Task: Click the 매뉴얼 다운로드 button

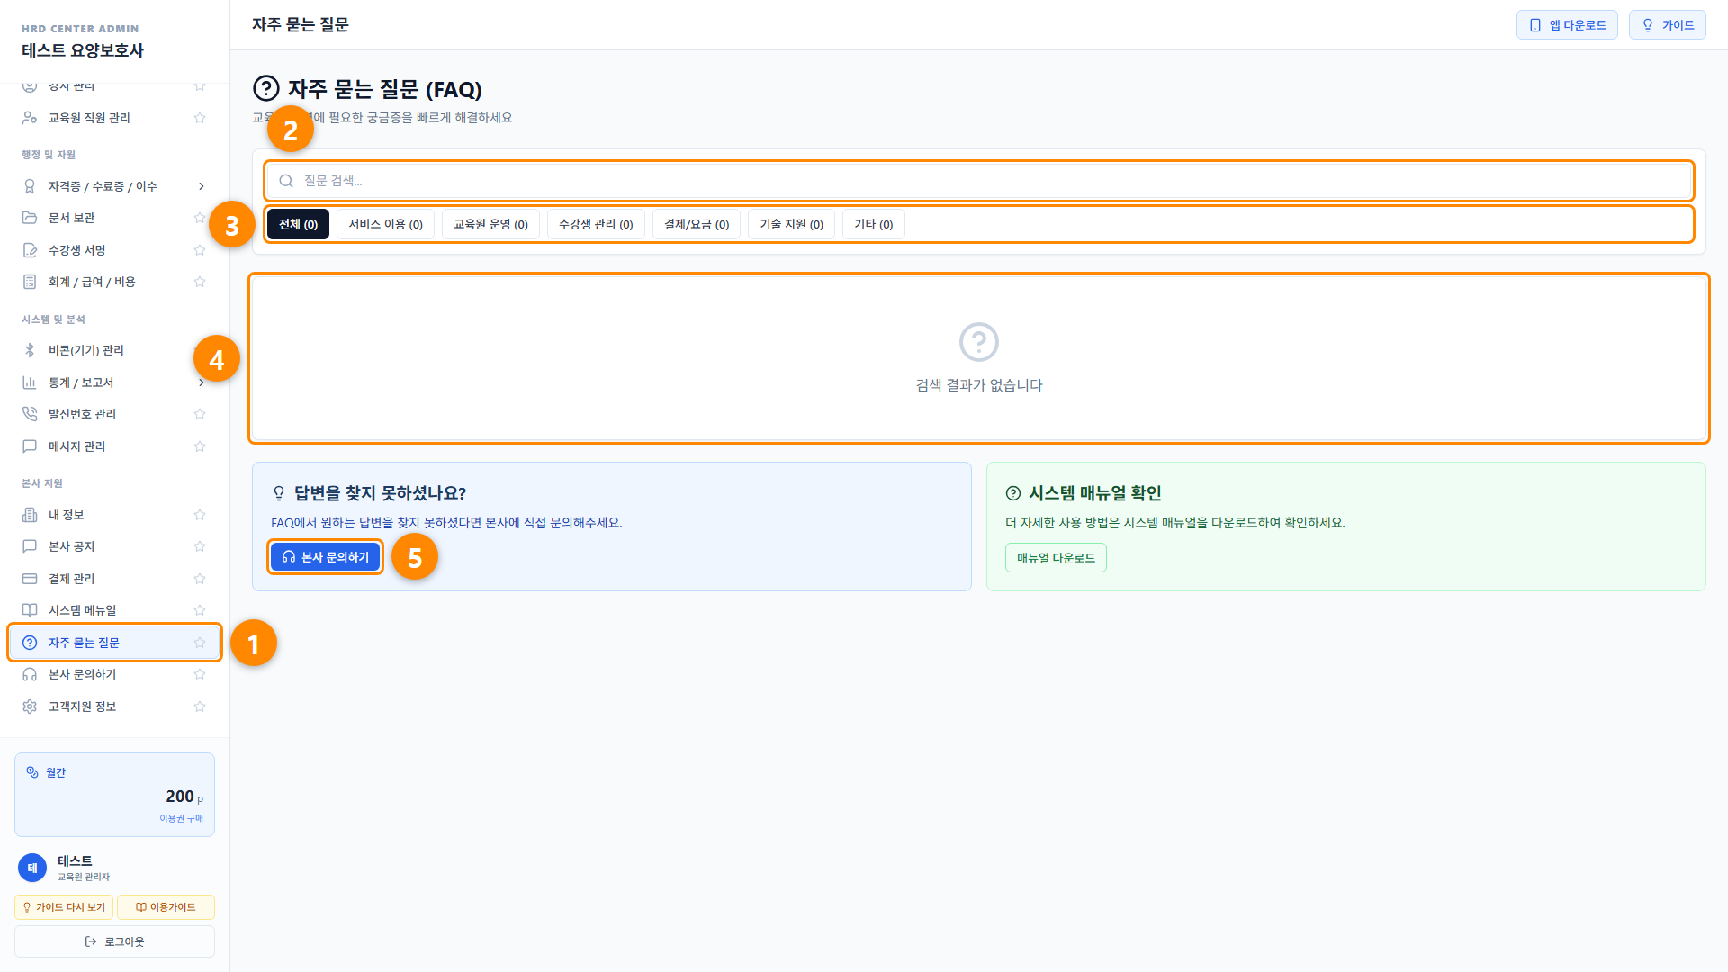Action: coord(1056,558)
